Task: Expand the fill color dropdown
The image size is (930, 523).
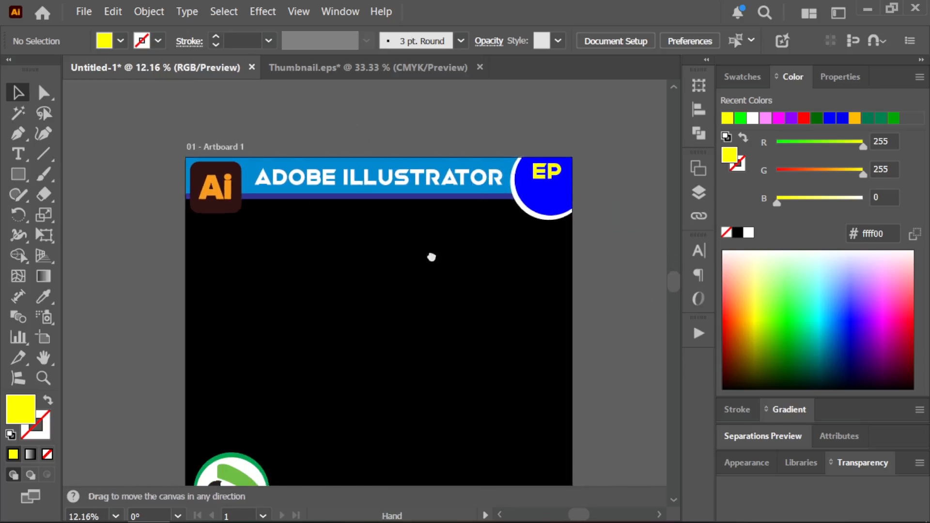Action: [x=121, y=41]
